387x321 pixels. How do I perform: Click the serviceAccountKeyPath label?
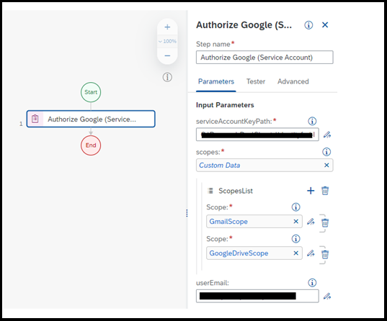click(x=234, y=122)
